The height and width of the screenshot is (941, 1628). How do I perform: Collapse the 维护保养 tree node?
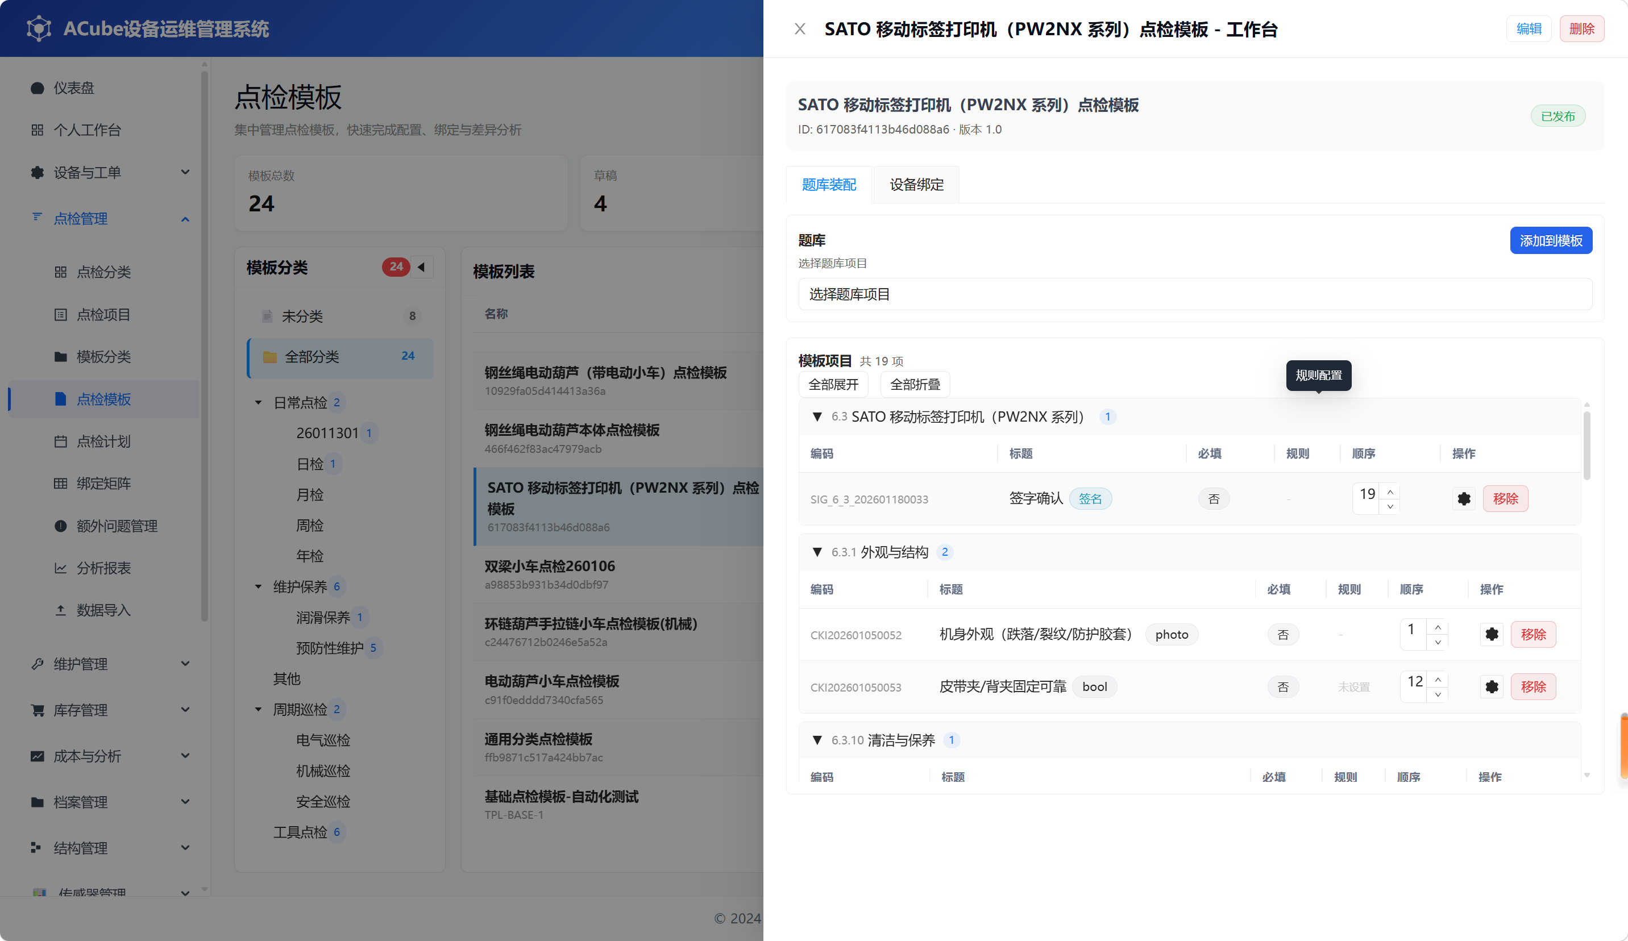point(259,586)
